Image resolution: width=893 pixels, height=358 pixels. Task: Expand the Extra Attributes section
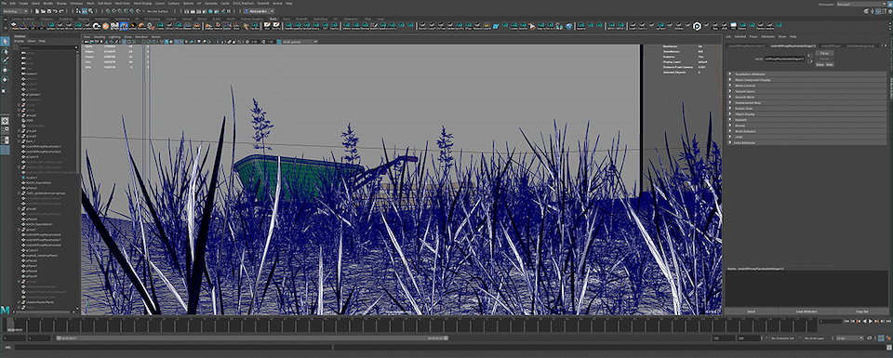coord(807,142)
